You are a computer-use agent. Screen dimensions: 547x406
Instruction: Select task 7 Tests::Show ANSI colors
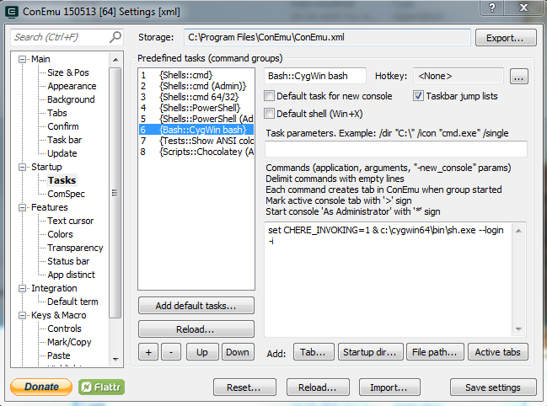[196, 141]
